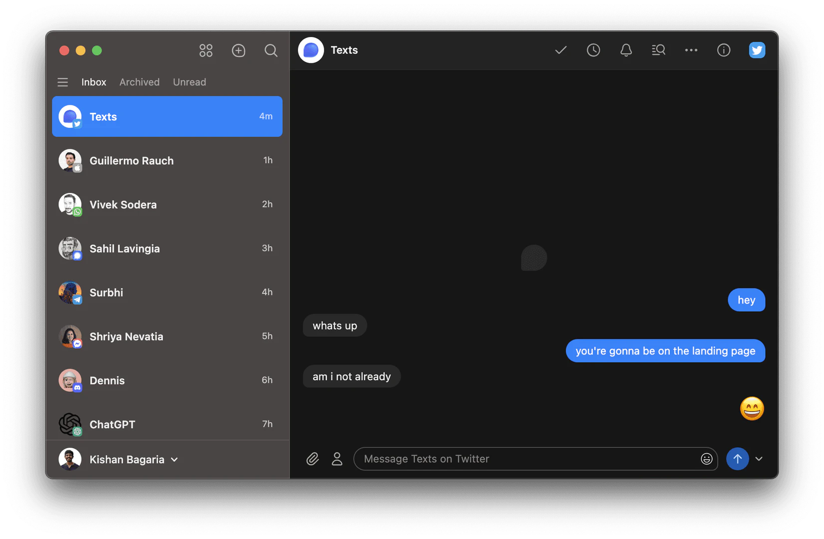The height and width of the screenshot is (539, 824).
Task: Open the hamburger menu beside Inbox
Action: (62, 82)
